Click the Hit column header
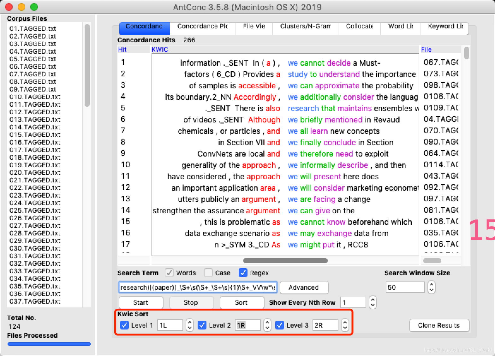495x356 pixels. point(134,50)
